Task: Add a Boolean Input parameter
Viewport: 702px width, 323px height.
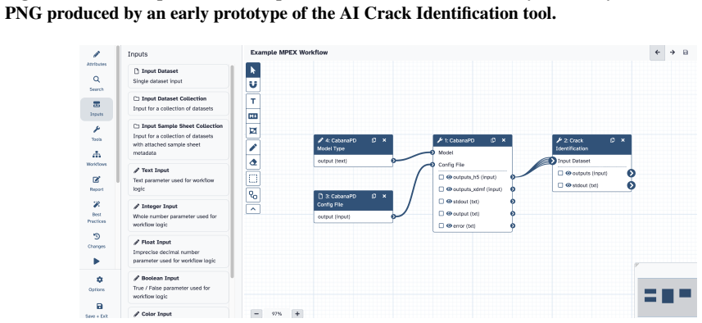Action: point(179,287)
